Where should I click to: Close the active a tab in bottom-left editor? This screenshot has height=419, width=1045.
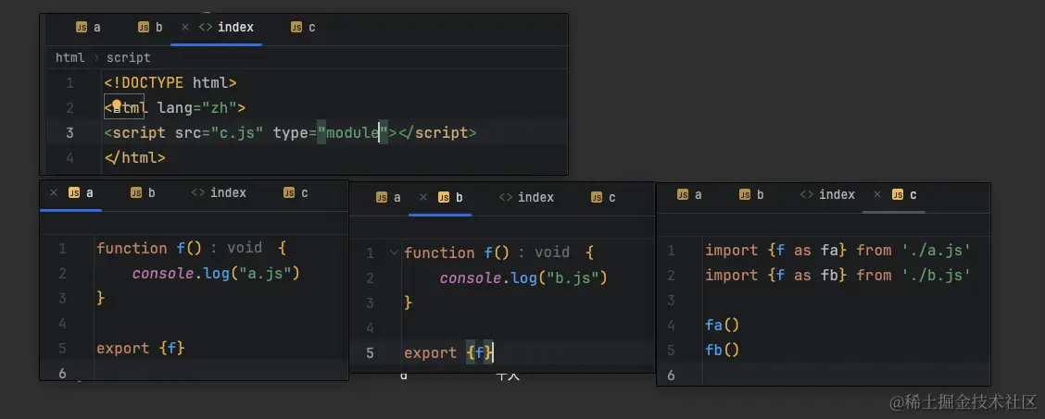point(54,193)
